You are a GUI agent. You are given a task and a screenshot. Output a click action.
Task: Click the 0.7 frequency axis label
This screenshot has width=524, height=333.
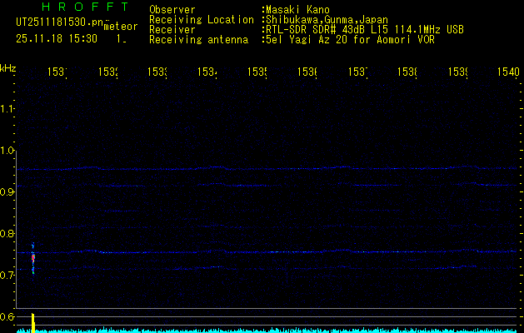7,275
